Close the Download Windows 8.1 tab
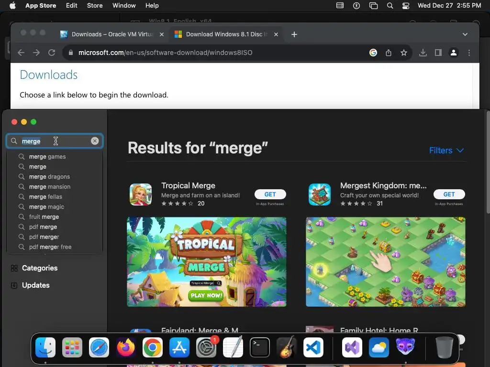The width and height of the screenshot is (490, 367). pyautogui.click(x=276, y=34)
